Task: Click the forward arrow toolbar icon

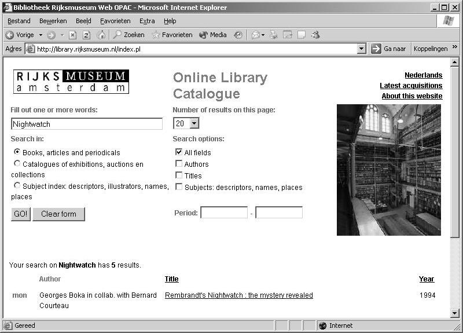Action: click(x=52, y=35)
